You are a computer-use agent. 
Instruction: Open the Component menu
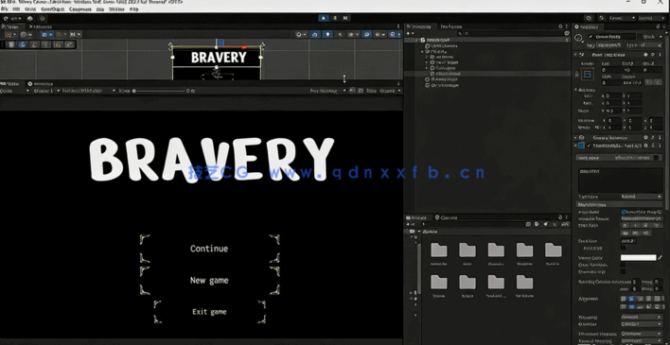point(79,9)
